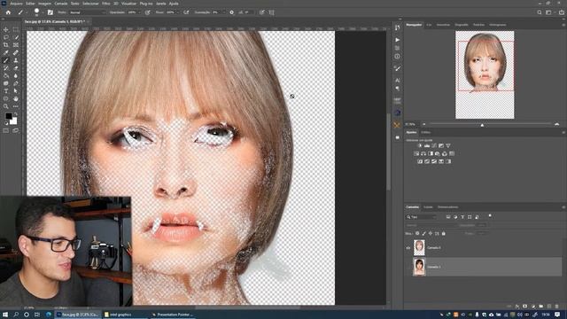The width and height of the screenshot is (567, 319).
Task: Select the Brush tool in toolbox
Action: tap(6, 60)
